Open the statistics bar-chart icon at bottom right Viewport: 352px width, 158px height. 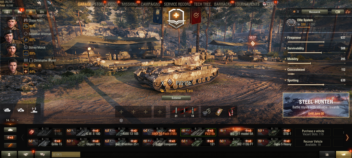point(327,155)
